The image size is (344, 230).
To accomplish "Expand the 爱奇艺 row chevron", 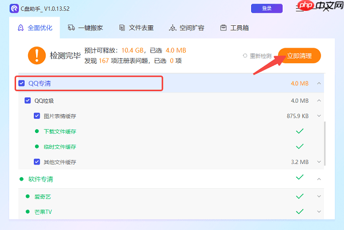I will (319, 196).
